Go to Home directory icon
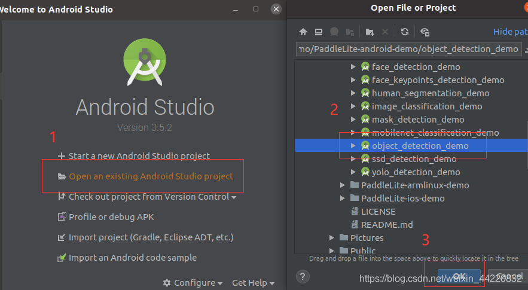528x290 pixels. coord(303,32)
